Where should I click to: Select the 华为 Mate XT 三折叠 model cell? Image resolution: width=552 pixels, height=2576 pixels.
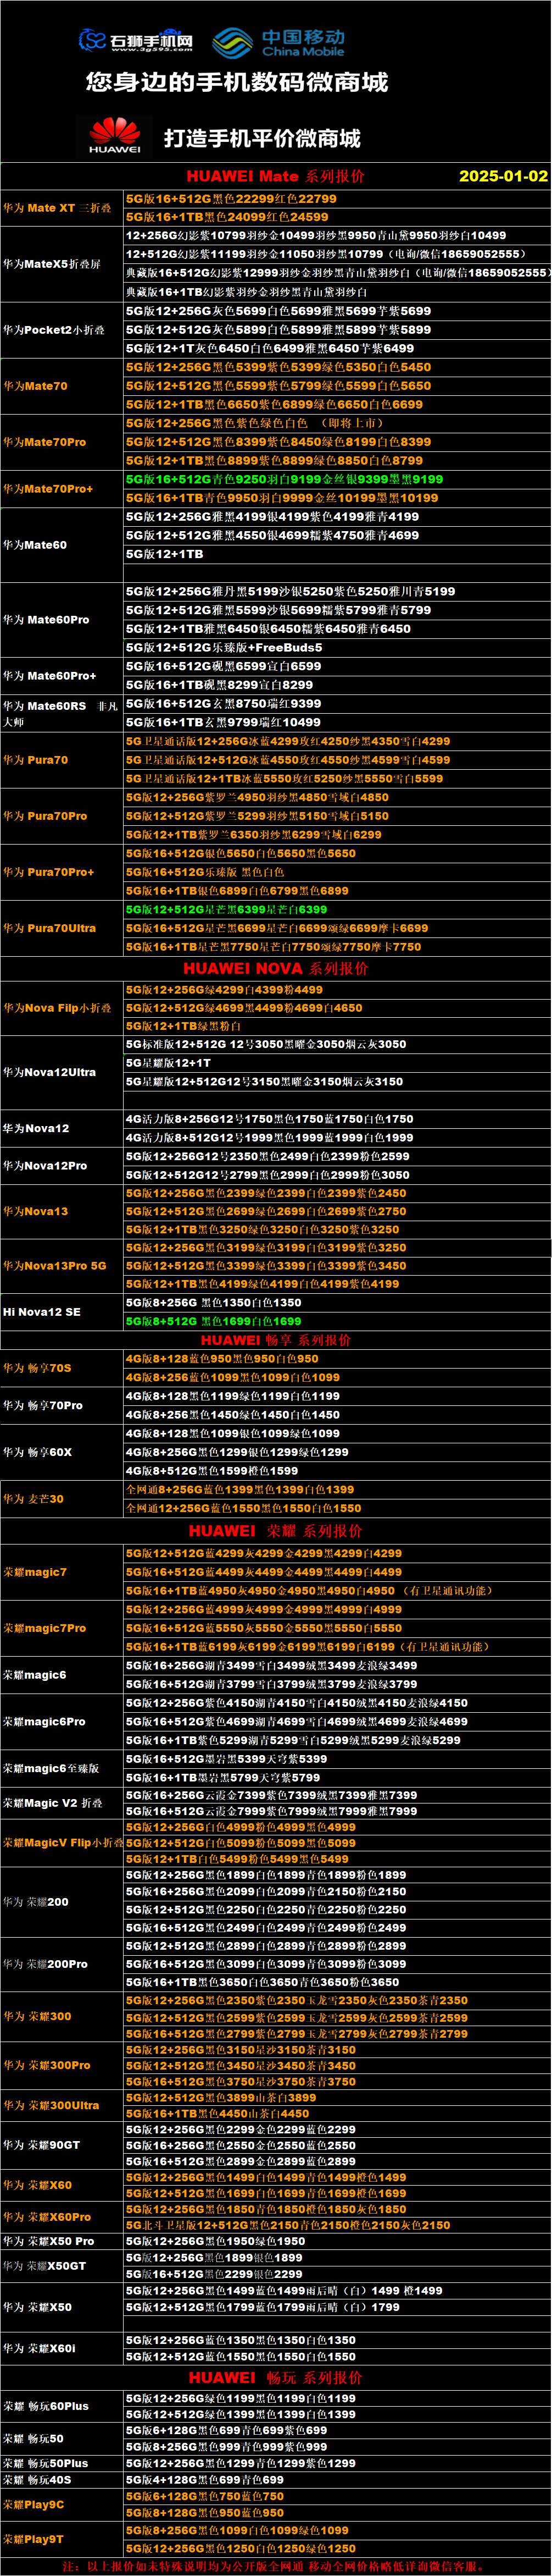point(62,208)
